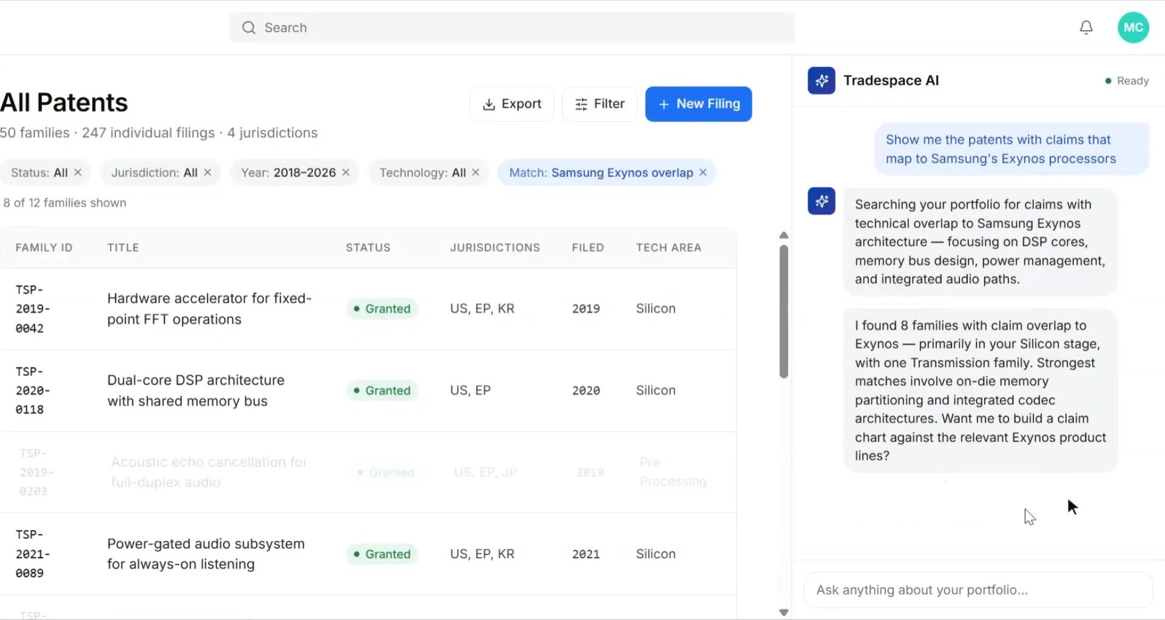1165x620 pixels.
Task: Focus the top Search field
Action: point(512,27)
